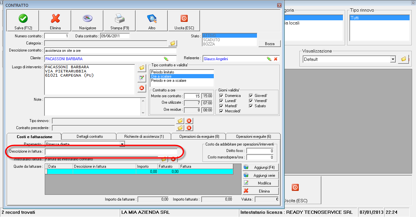Click the Modifica button
416x217 pixels.
coord(260,183)
